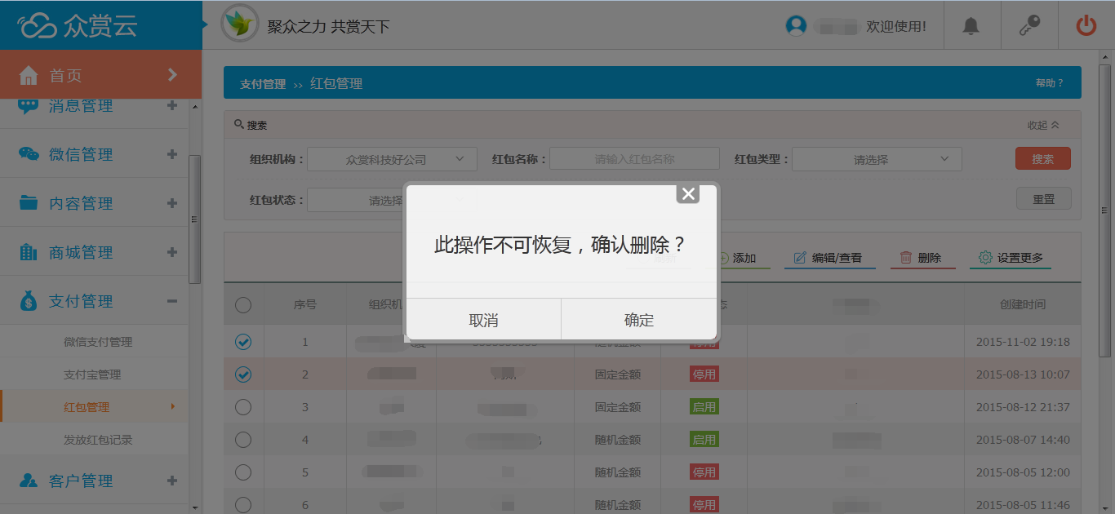1115x514 pixels.
Task: Open the user profile avatar icon
Action: (796, 25)
